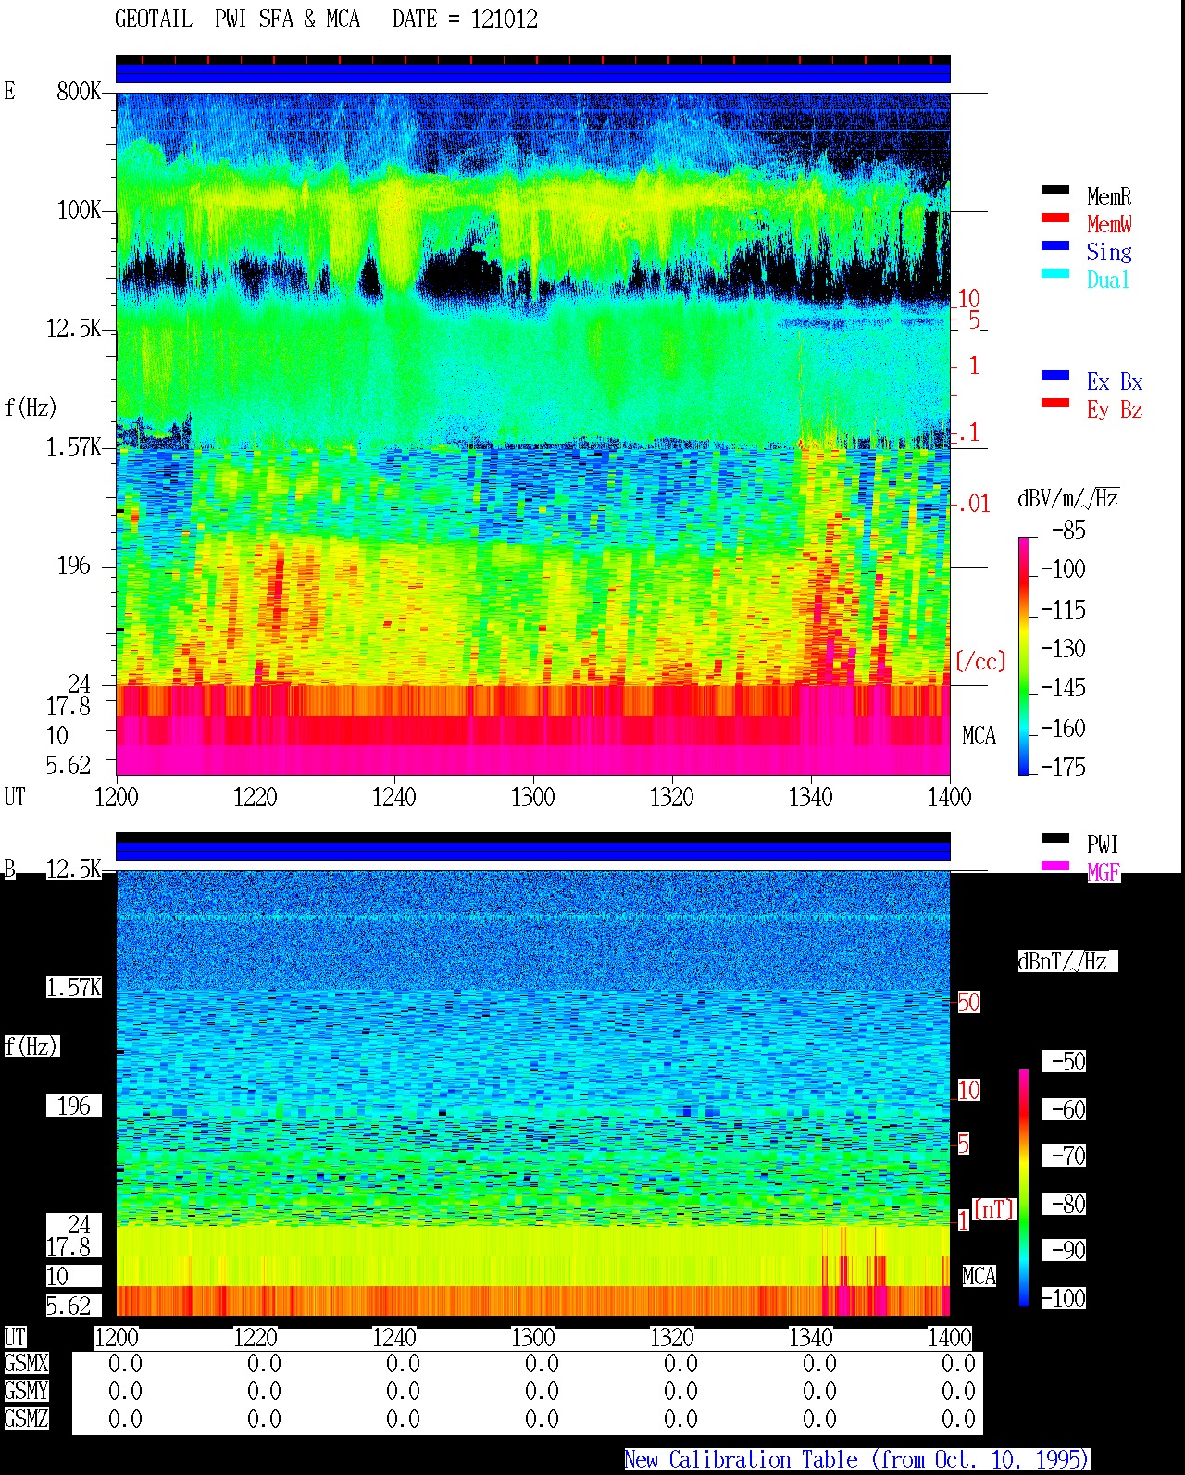Click the MCA label beside the E panel

pyautogui.click(x=979, y=736)
